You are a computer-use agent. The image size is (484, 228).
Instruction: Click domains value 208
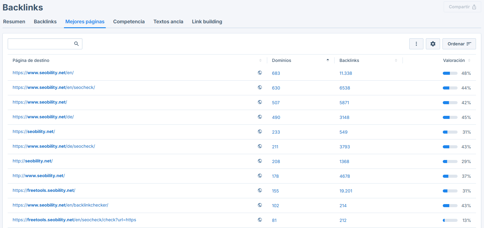[x=276, y=161]
